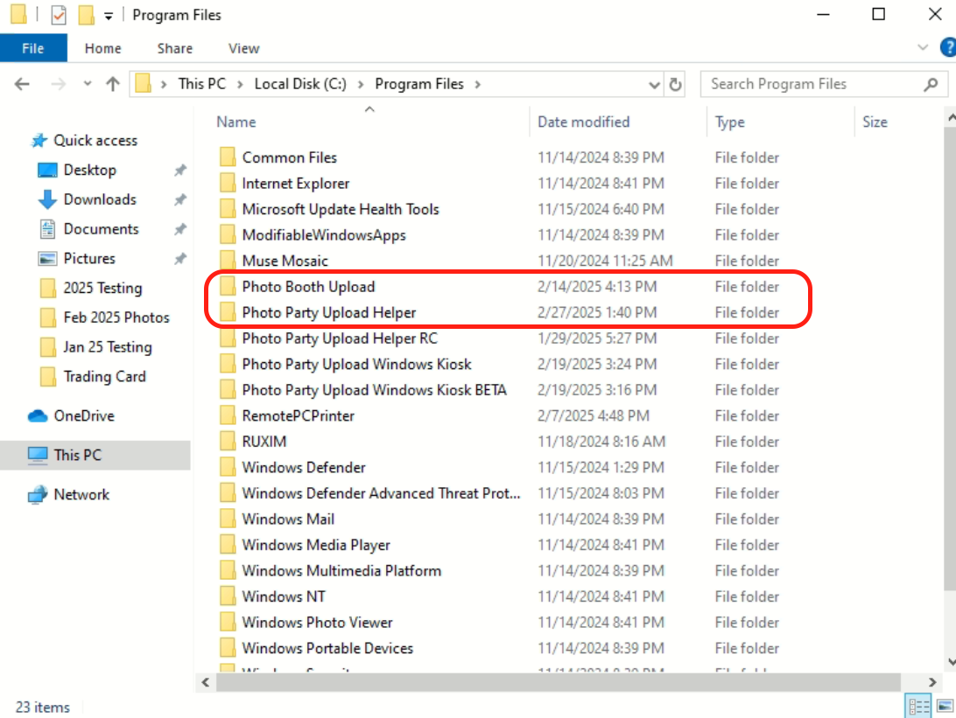Select the ModifiableWindowsApps folder
The width and height of the screenshot is (956, 718).
pyautogui.click(x=324, y=235)
